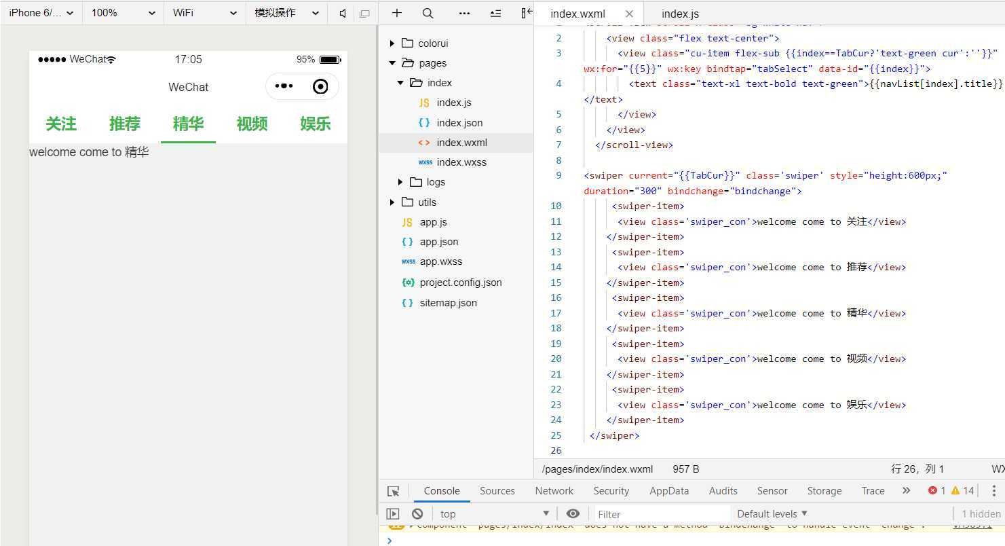
Task: Open the 100% zoom dropdown
Action: click(x=123, y=13)
